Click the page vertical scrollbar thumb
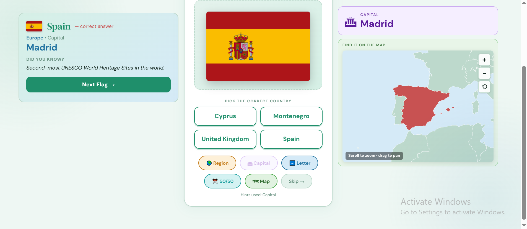The height and width of the screenshot is (229, 527). pyautogui.click(x=524, y=143)
